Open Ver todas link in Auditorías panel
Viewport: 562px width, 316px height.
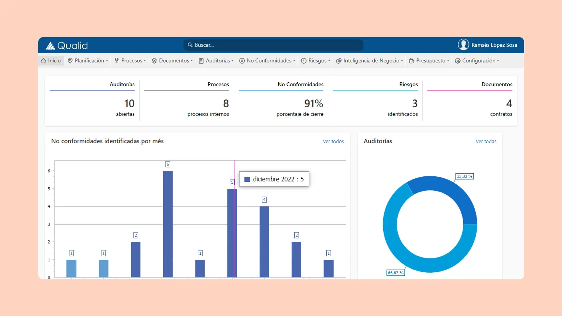coord(486,142)
